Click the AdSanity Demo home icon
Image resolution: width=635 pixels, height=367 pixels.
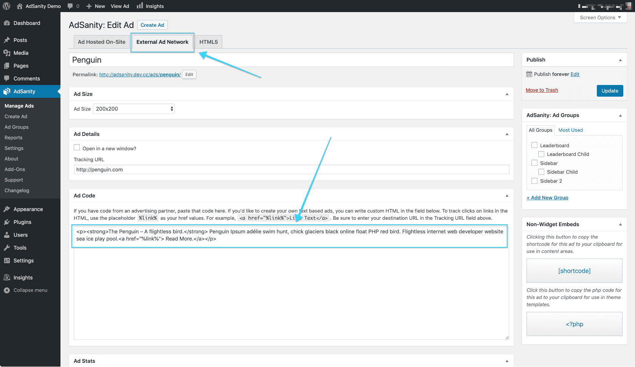pos(20,6)
